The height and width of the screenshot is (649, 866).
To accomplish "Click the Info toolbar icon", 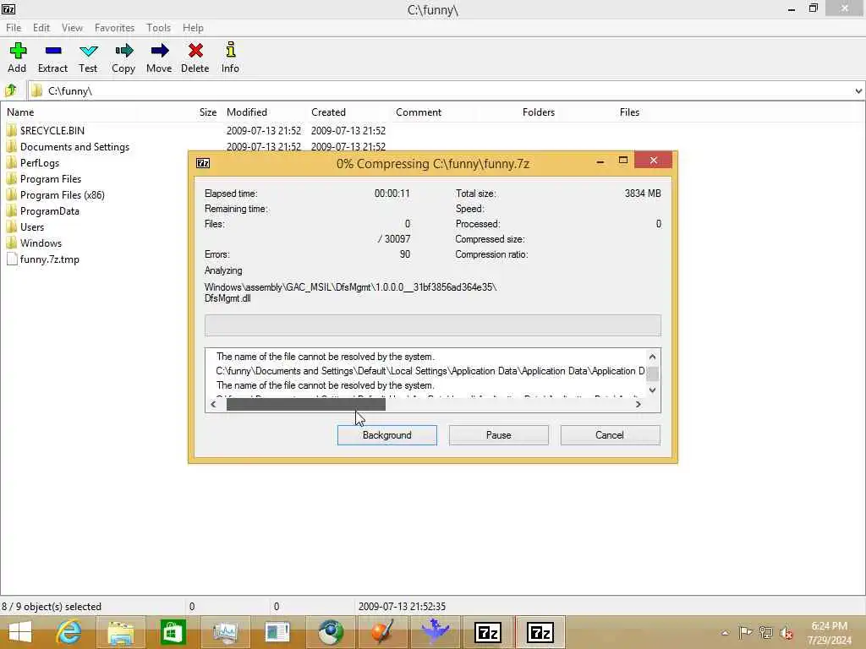I will pos(231,50).
